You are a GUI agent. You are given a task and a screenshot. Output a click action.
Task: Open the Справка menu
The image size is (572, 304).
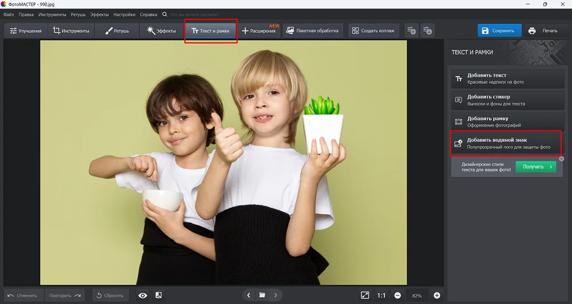[149, 14]
